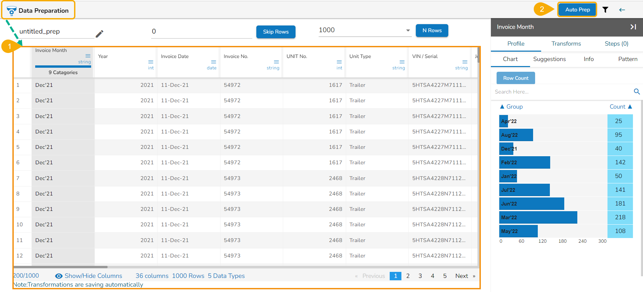Open the VIN / Serial column menu icon

pyautogui.click(x=465, y=62)
